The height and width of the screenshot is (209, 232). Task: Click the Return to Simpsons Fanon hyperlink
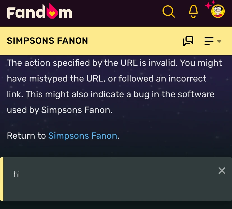coord(83,136)
